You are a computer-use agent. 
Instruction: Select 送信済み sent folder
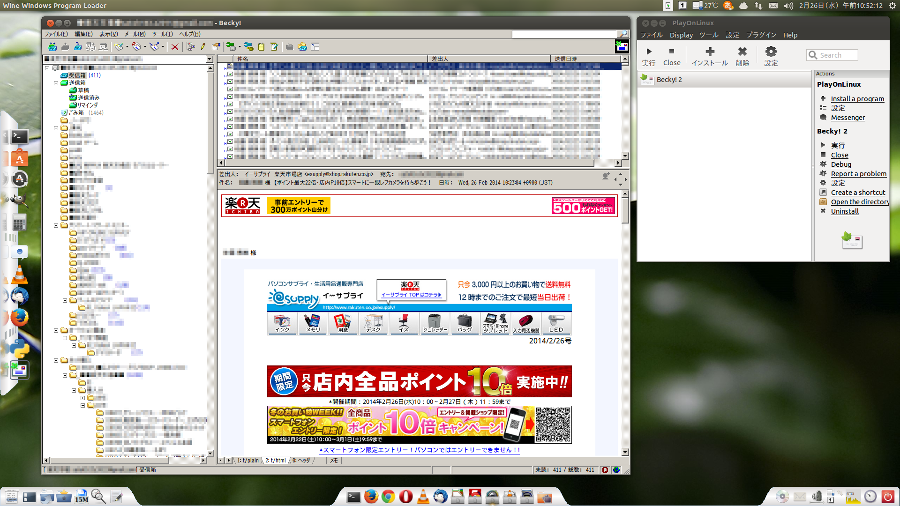tap(84, 98)
